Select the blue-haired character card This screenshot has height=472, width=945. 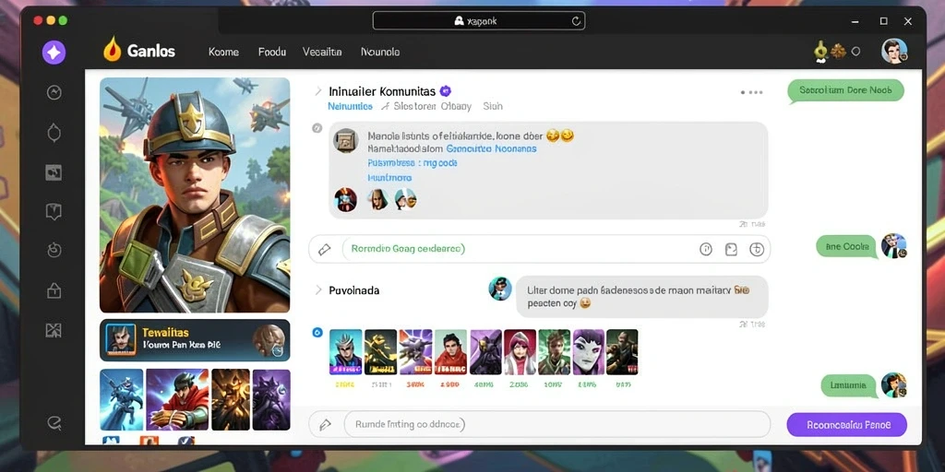345,352
